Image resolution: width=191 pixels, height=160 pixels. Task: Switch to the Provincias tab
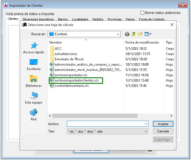tap(115, 20)
